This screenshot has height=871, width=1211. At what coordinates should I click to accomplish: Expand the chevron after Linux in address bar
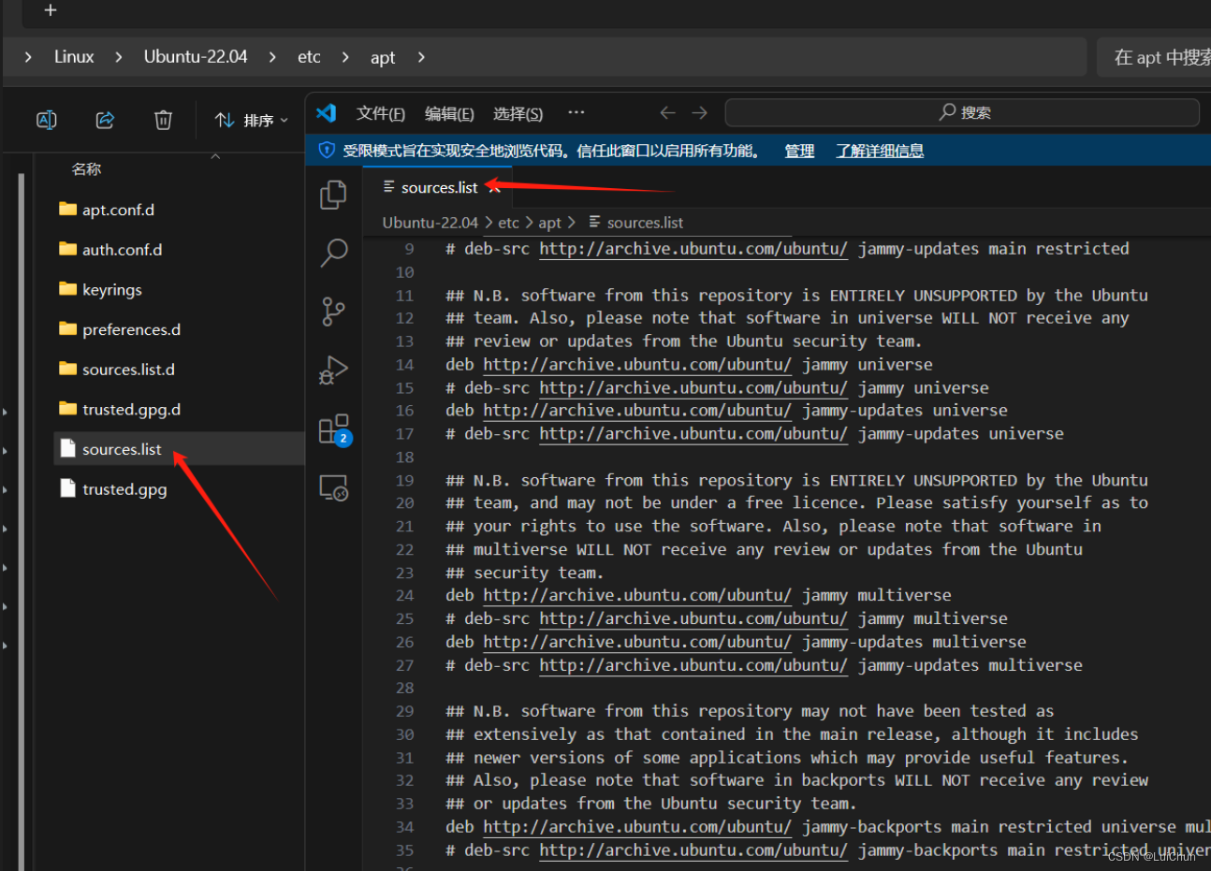[x=118, y=57]
